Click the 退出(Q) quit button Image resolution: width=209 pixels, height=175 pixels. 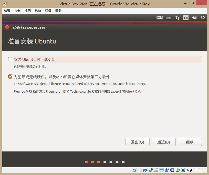[138, 142]
